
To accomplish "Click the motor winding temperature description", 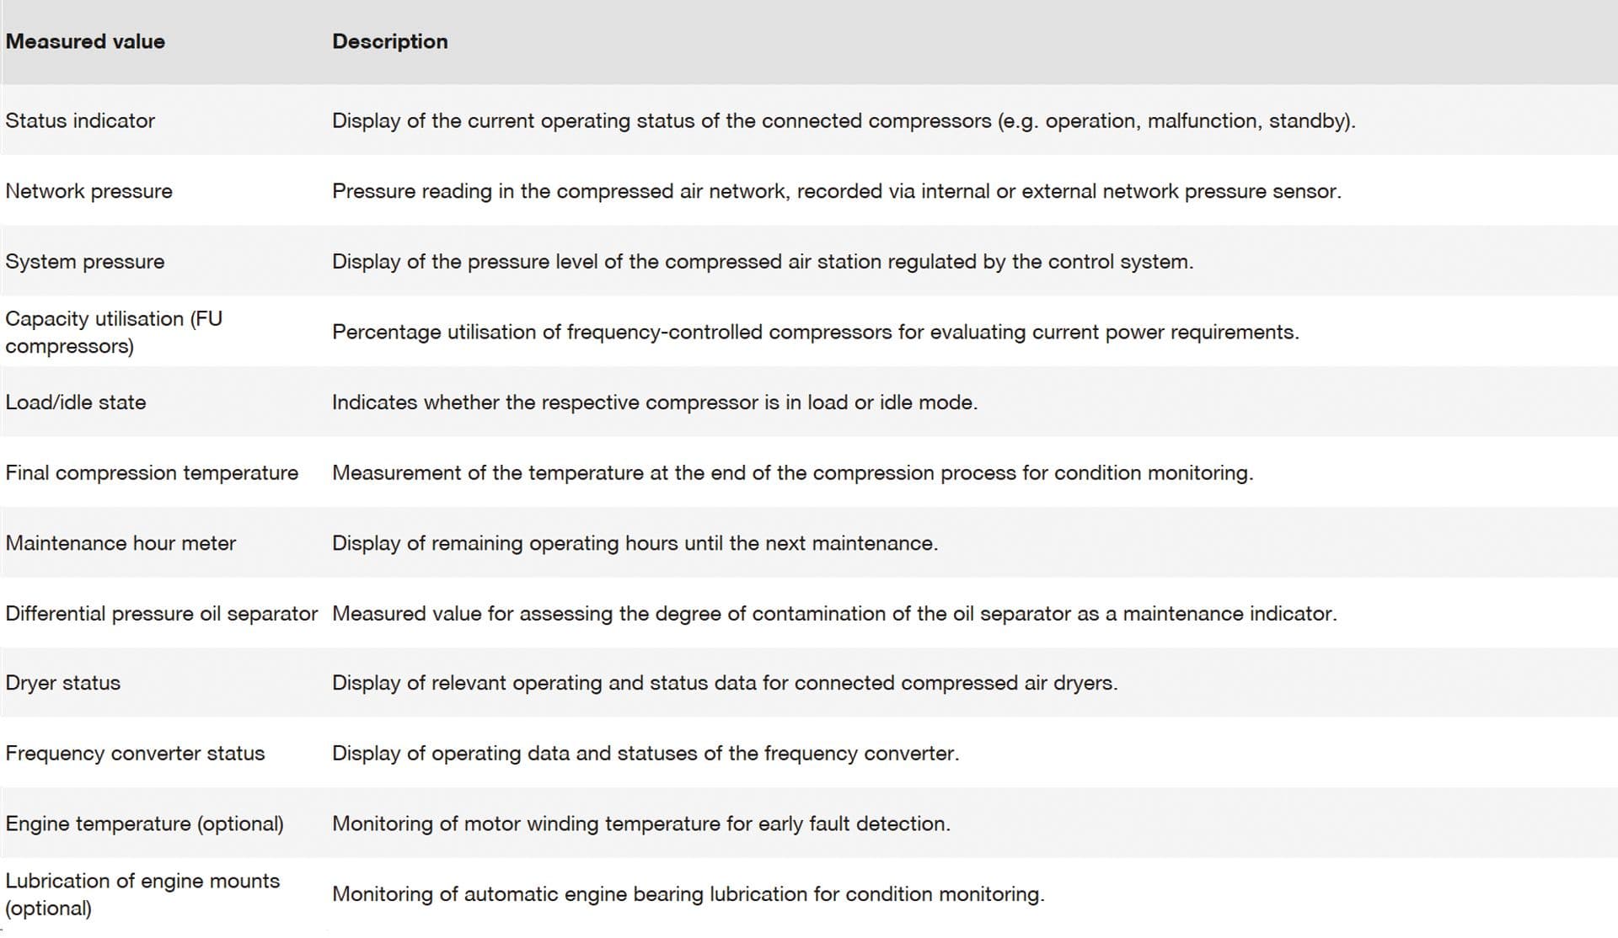I will pyautogui.click(x=640, y=823).
